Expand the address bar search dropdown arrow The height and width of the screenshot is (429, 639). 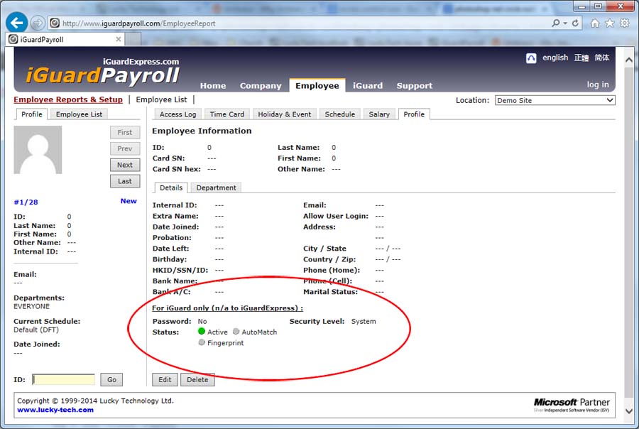pyautogui.click(x=565, y=23)
